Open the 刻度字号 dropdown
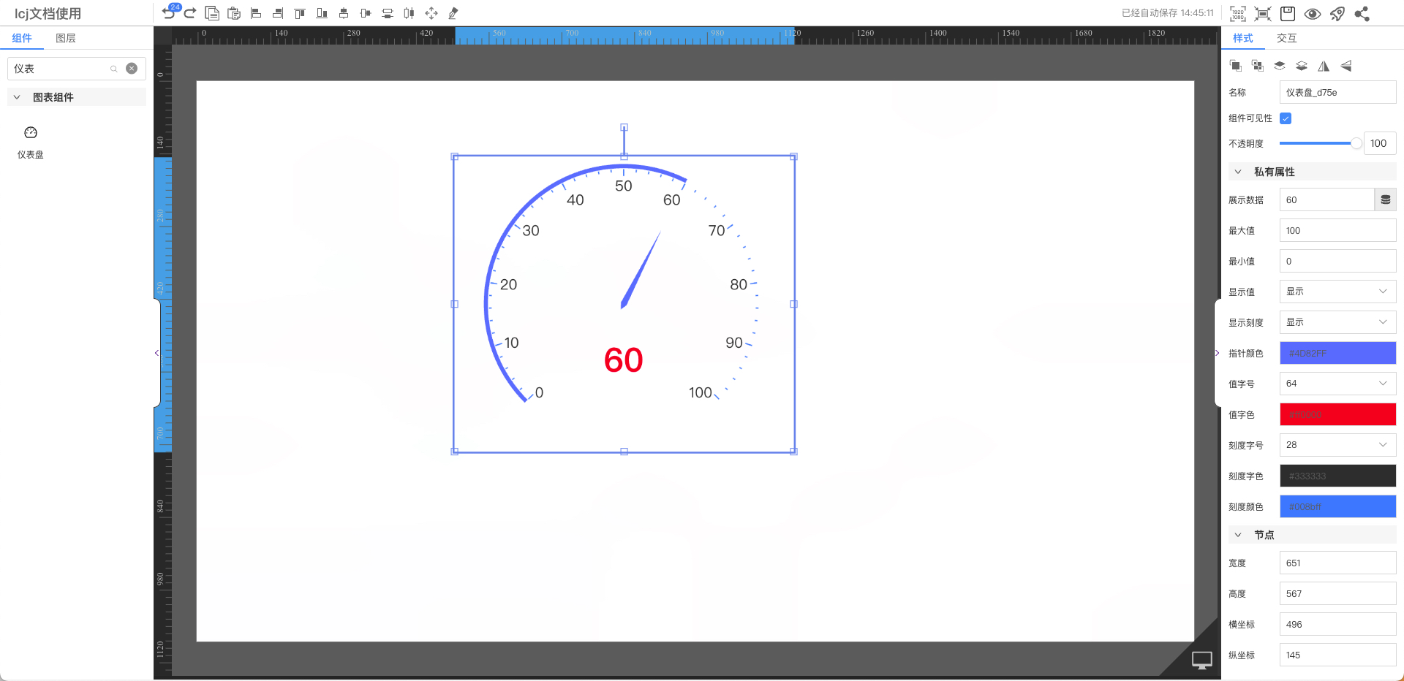The image size is (1404, 681). pos(1337,444)
